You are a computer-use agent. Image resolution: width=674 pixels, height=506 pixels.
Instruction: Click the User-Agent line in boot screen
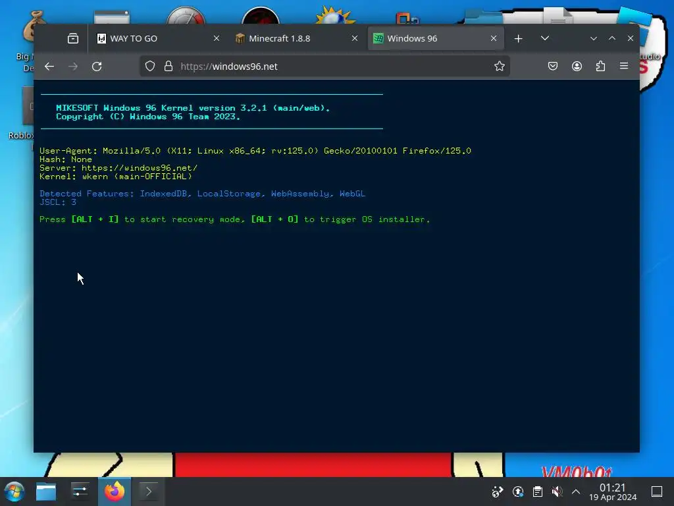pos(255,151)
